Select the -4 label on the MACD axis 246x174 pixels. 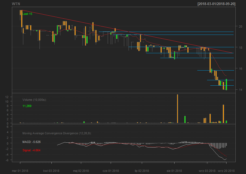pos(7,155)
